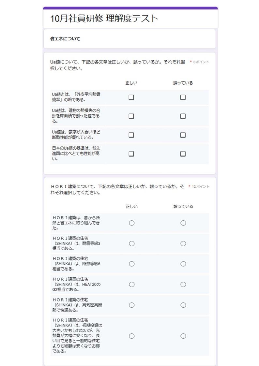Image resolution: width=259 pixels, height=366 pixels.
Task: Select 正しい for 初期投資 statement
Action: pos(132,336)
